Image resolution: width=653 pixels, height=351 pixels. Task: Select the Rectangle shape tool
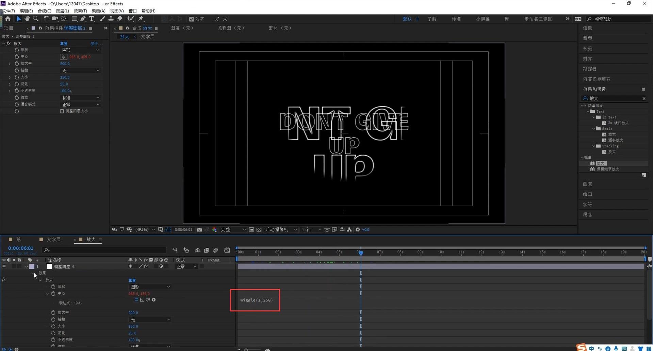(74, 19)
